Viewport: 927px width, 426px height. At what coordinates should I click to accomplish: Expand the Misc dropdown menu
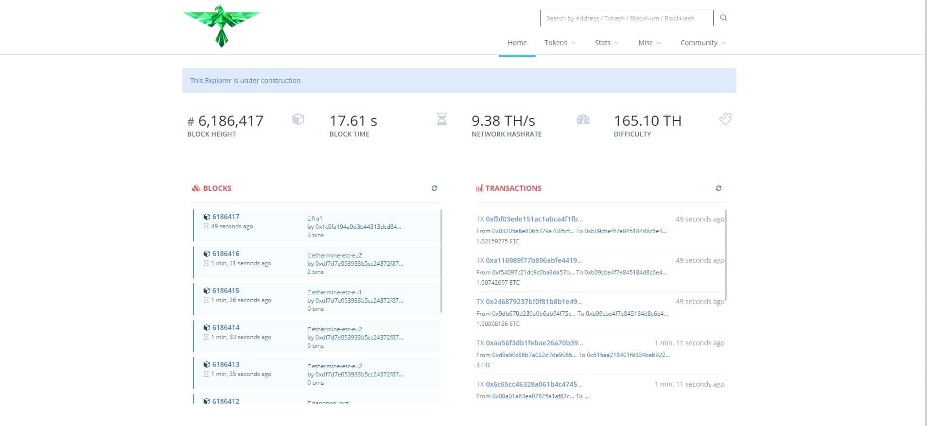point(649,43)
